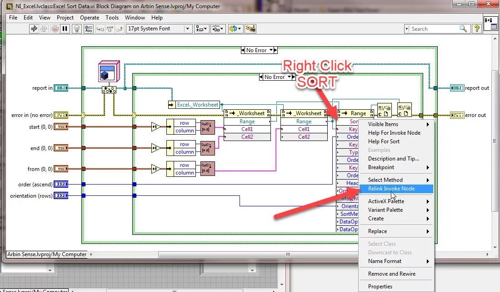Open Properties from context menu

[396, 286]
